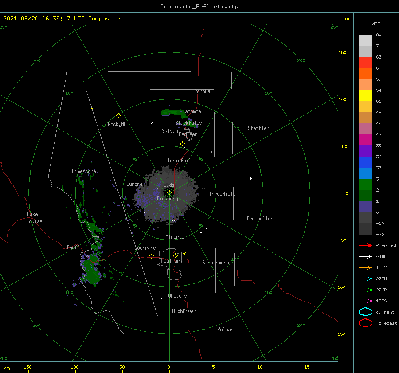
Task: Click the Sundre label
Action: coord(134,184)
